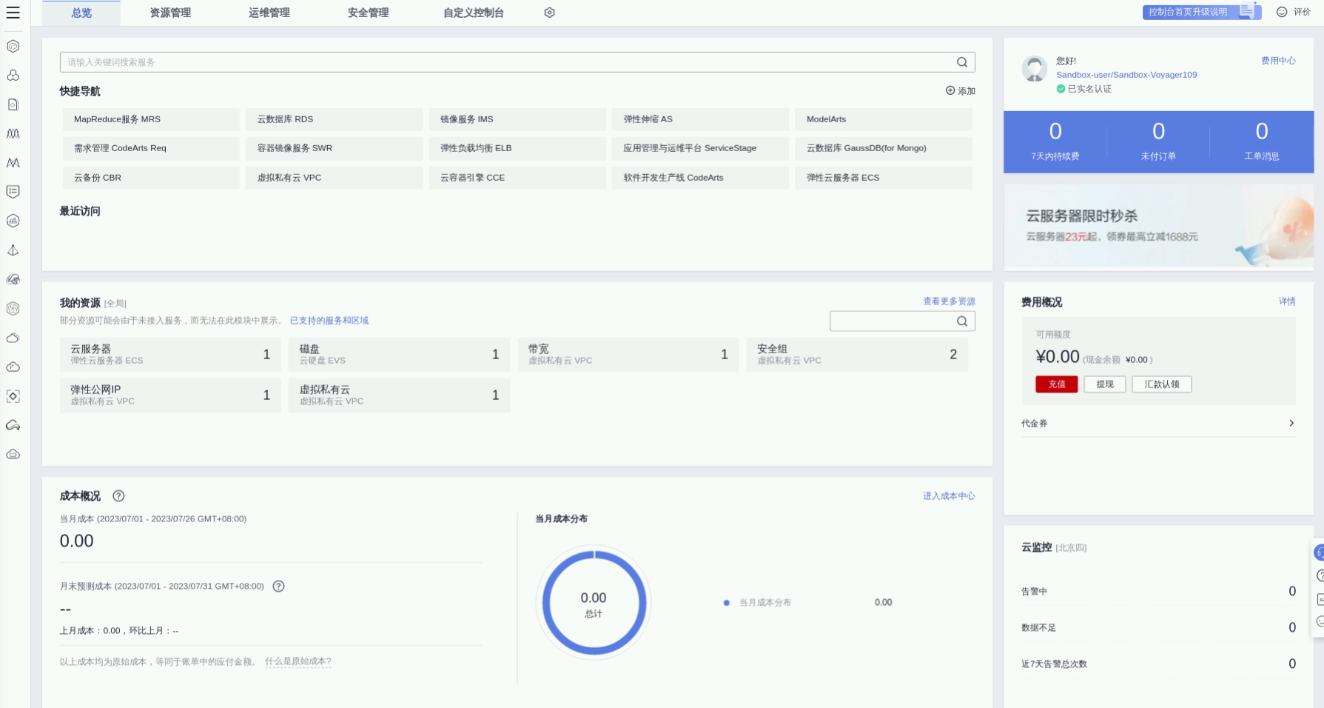Open 带宽 resource card
The image size is (1324, 708).
pyautogui.click(x=628, y=354)
